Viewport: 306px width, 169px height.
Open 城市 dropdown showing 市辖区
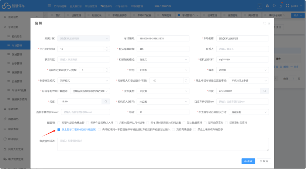coord(243,70)
